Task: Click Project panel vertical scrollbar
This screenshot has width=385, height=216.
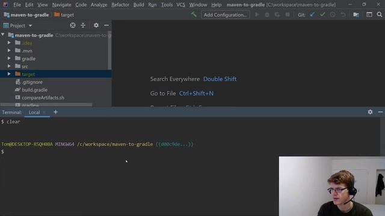Action: point(109,50)
